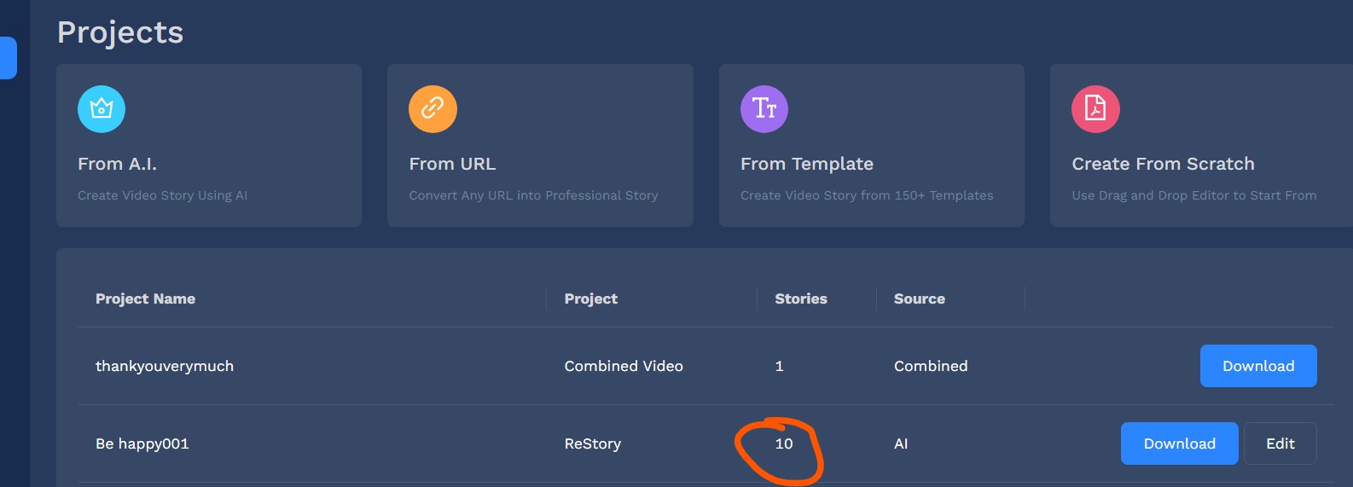The width and height of the screenshot is (1353, 487).
Task: Click the red document Create From Scratch icon
Action: pyautogui.click(x=1095, y=109)
